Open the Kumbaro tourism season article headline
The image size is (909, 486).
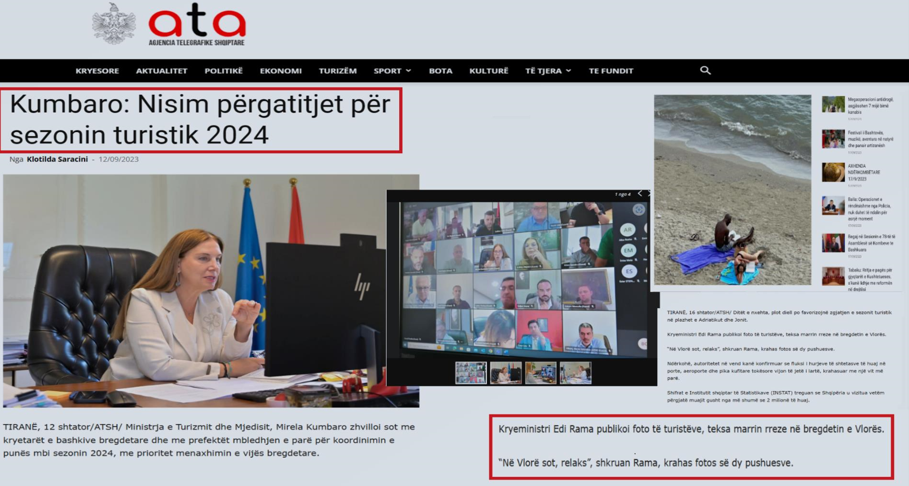[200, 120]
